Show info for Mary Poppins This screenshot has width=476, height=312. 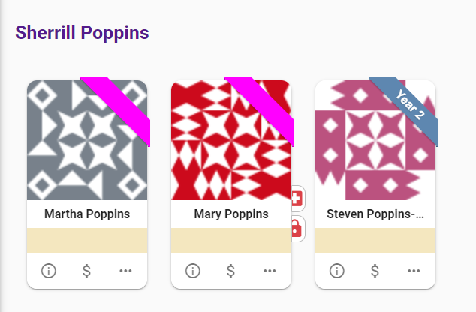193,271
